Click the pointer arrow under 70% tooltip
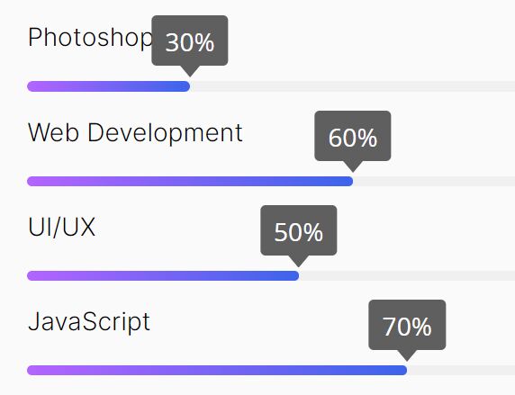Image resolution: width=515 pixels, height=395 pixels. [x=407, y=355]
